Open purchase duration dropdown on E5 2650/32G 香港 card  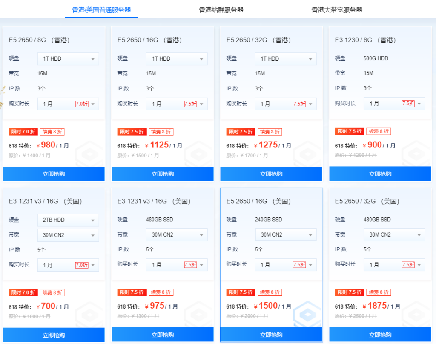tap(285, 104)
